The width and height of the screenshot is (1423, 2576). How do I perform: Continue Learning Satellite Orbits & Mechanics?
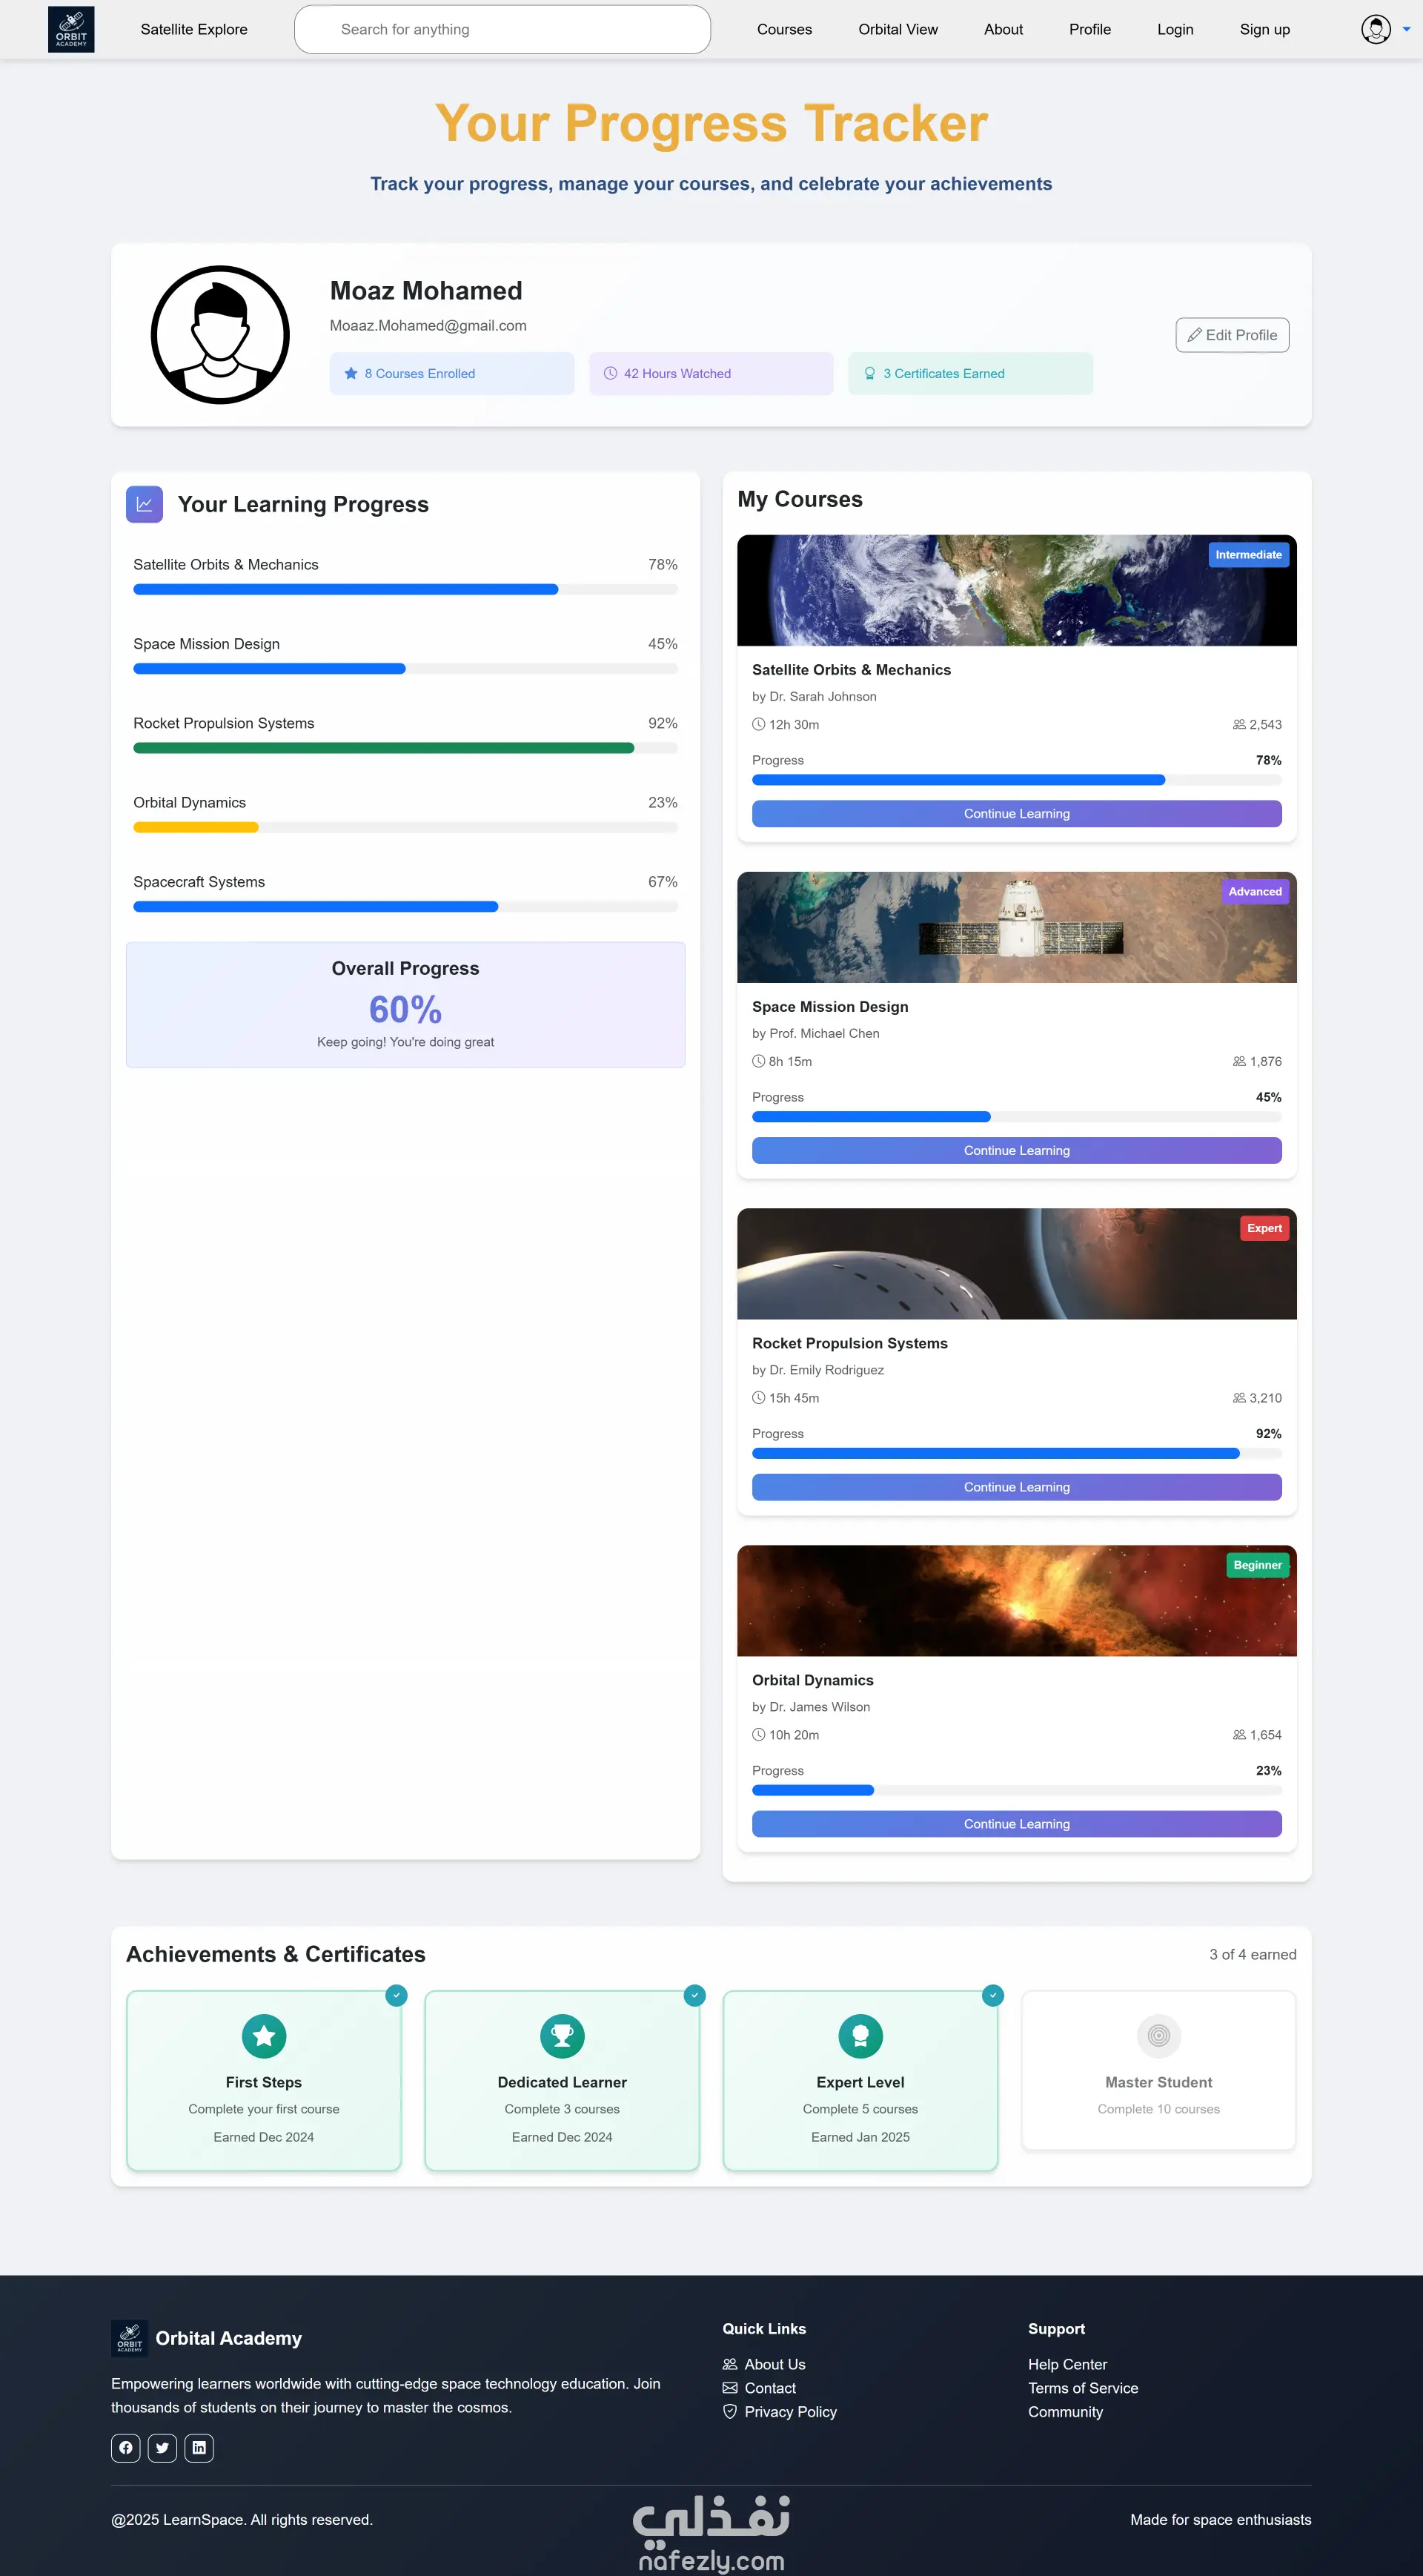[x=1016, y=814]
